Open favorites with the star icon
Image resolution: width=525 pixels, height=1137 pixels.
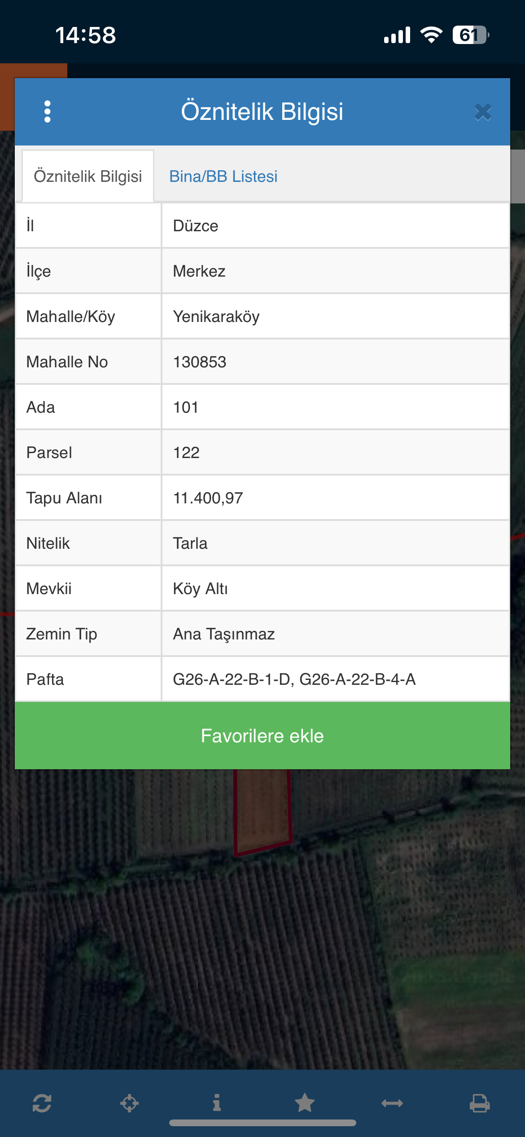(305, 1103)
